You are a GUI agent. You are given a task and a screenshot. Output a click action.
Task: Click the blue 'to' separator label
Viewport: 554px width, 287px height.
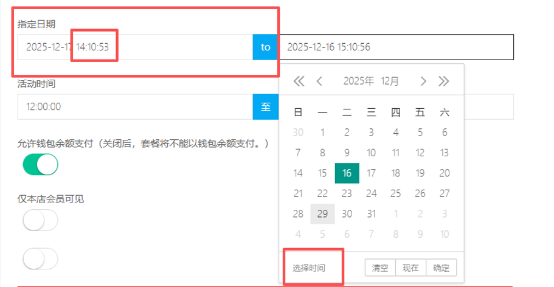(266, 47)
